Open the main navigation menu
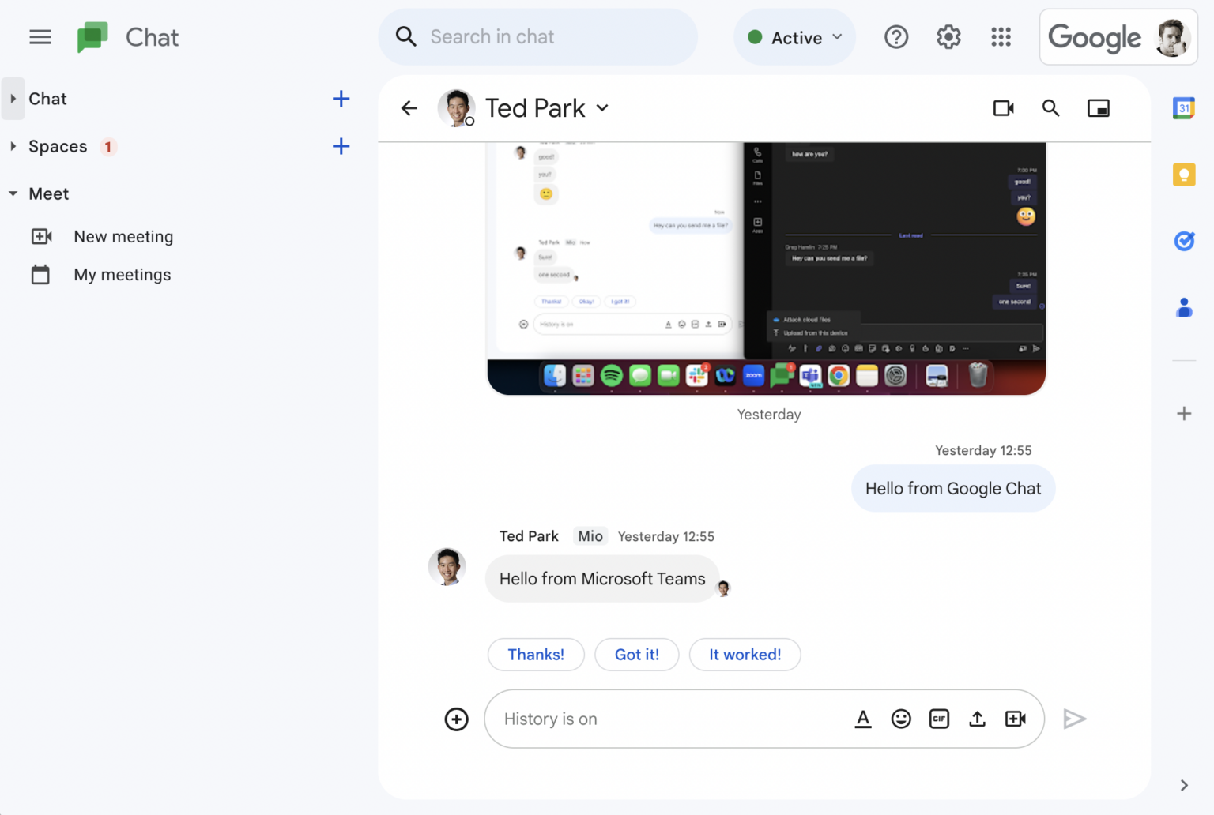 pyautogui.click(x=40, y=36)
